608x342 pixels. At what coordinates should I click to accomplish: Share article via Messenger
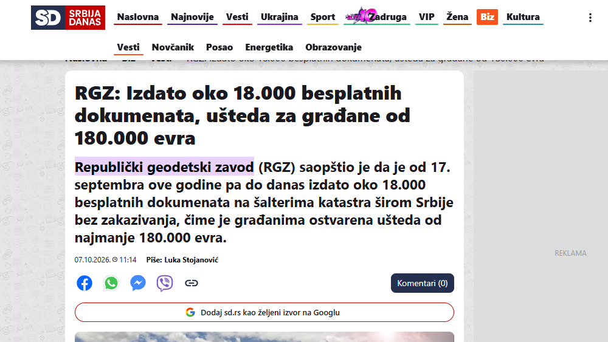(138, 283)
